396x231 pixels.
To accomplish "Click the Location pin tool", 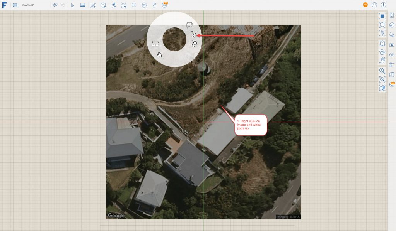I will tap(154, 5).
